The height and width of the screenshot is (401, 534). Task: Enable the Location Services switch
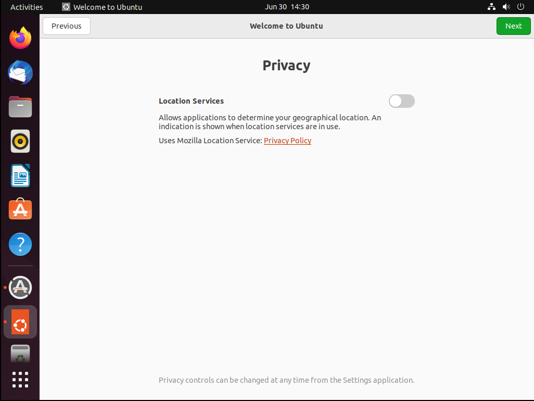coord(401,101)
